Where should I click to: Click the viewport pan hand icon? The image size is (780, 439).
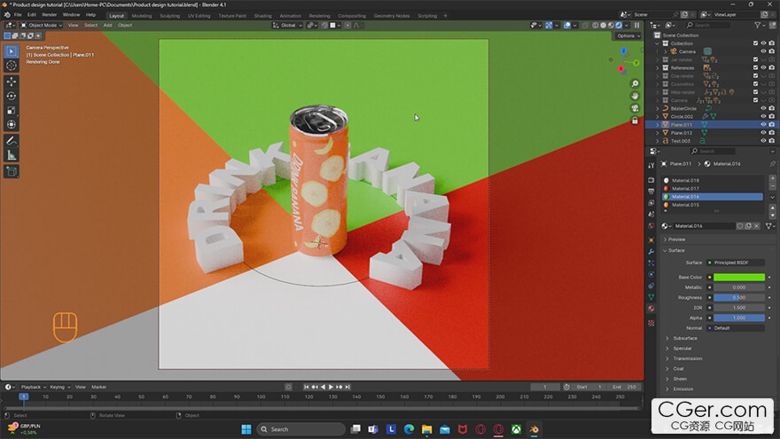click(x=635, y=96)
